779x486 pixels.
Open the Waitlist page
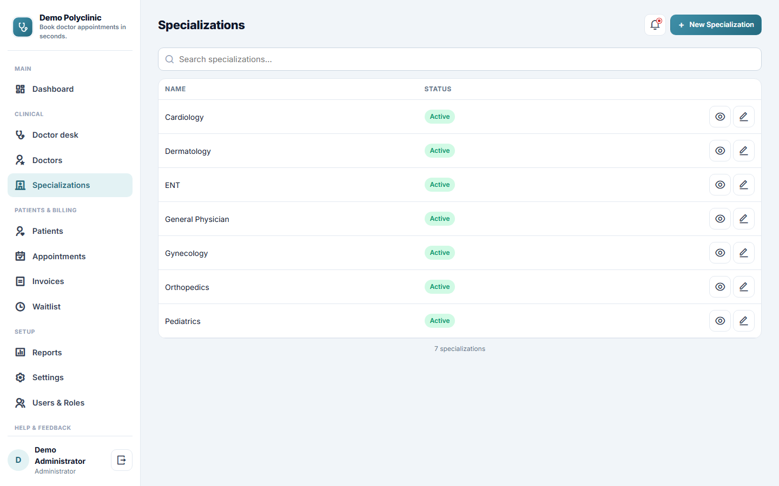point(70,307)
